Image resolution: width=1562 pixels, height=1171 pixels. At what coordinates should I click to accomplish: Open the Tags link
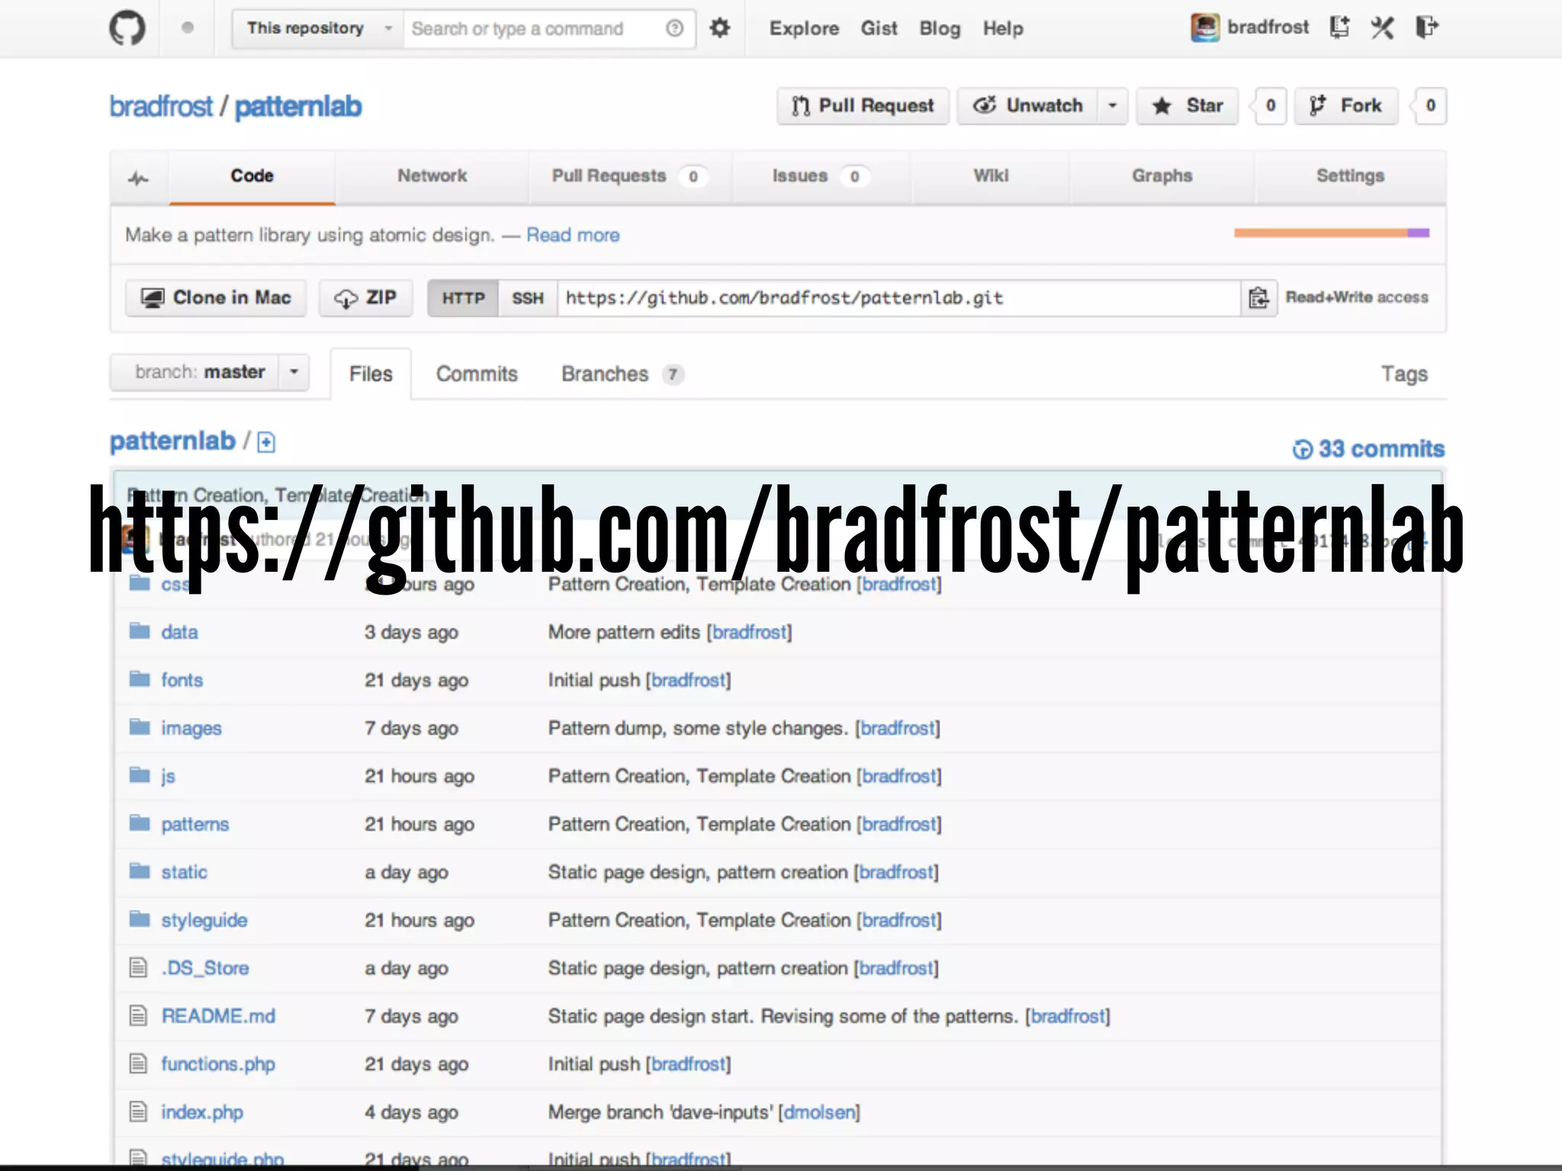(1404, 374)
